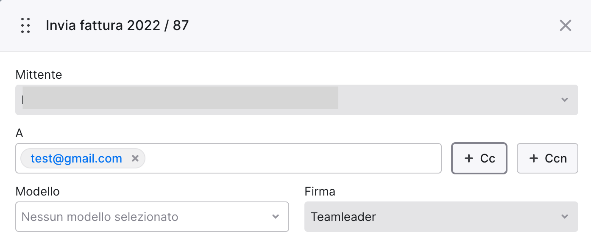Viewport: 591px width, 237px height.
Task: Click the plus icon beside Ccn
Action: [x=533, y=159]
